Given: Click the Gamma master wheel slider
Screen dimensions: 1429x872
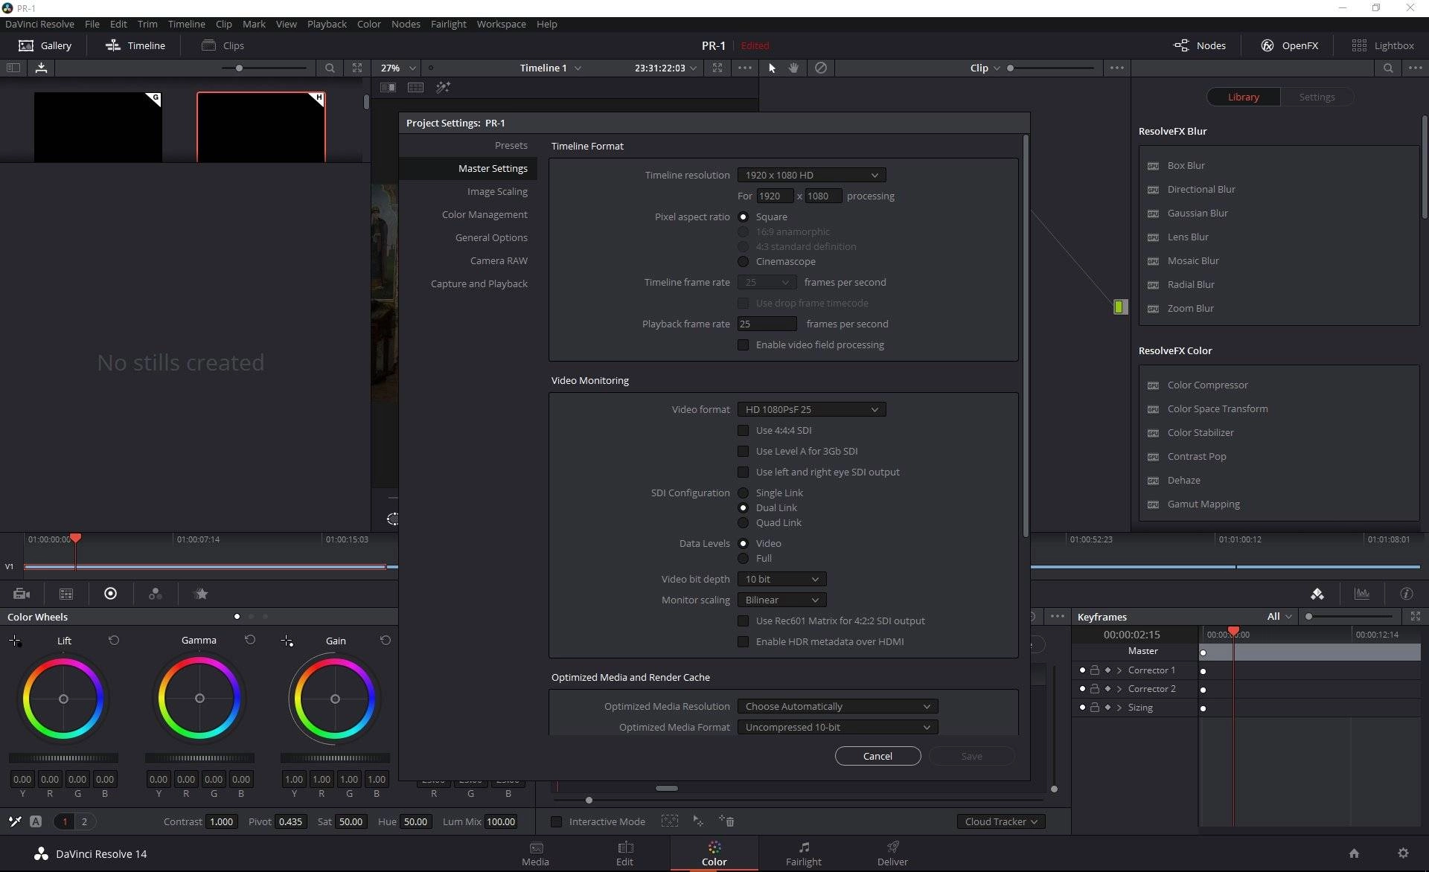Looking at the screenshot, I should (x=199, y=758).
